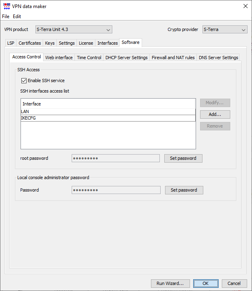Screen dimensions: 252x291
Task: Click Add to add an SSH interface
Action: click(215, 114)
